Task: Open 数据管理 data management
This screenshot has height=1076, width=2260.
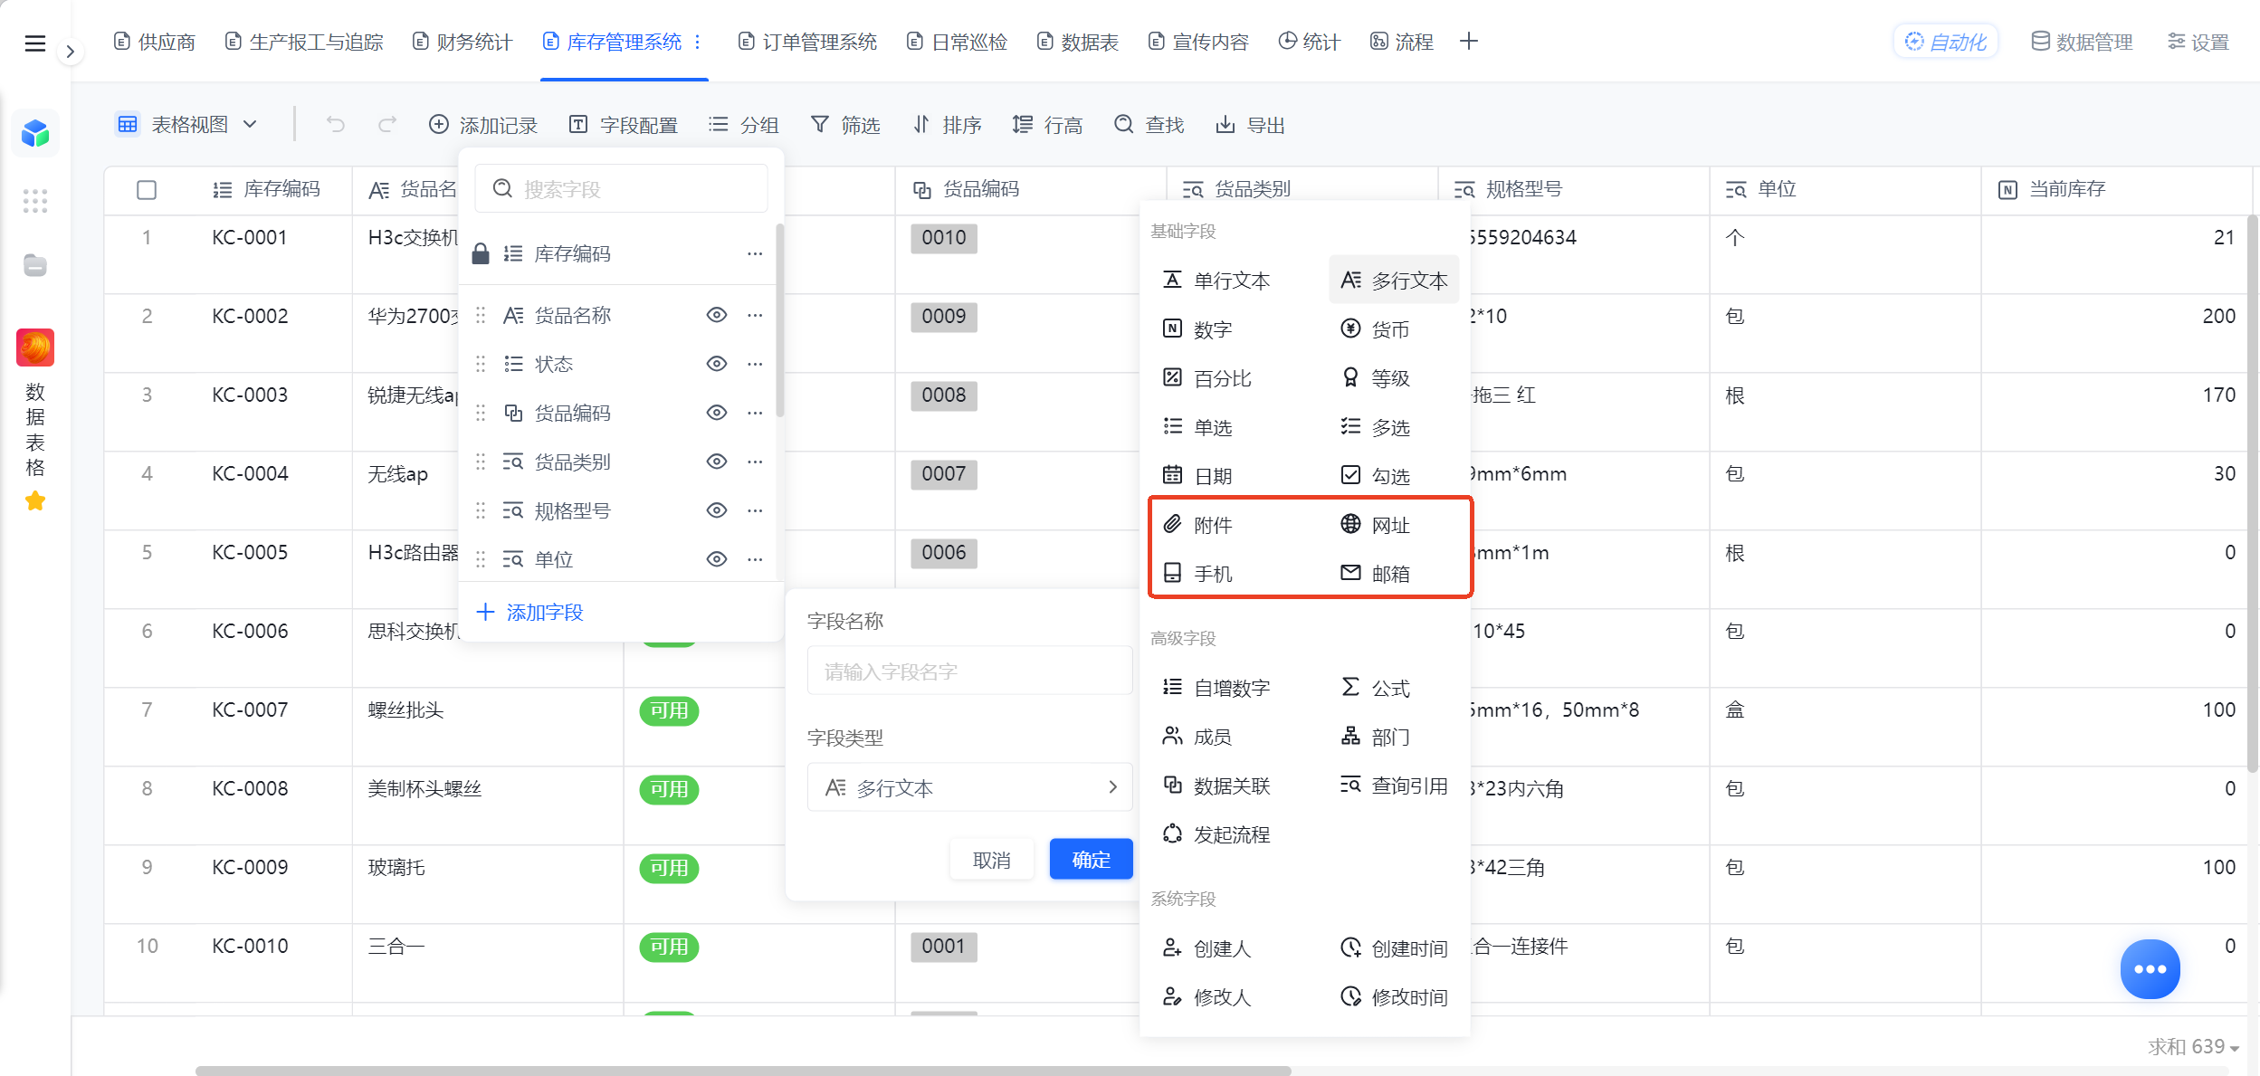Action: pyautogui.click(x=2082, y=42)
